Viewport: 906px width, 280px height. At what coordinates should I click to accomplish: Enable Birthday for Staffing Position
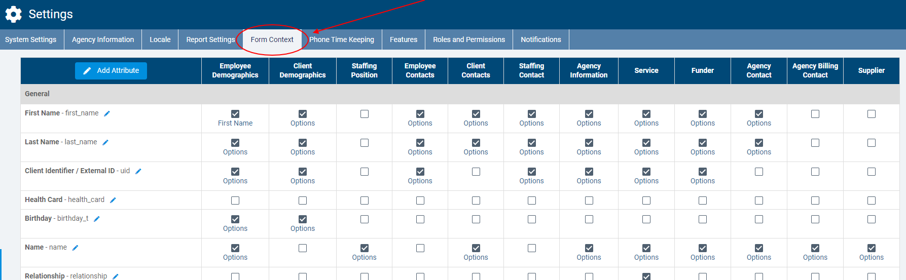(364, 219)
